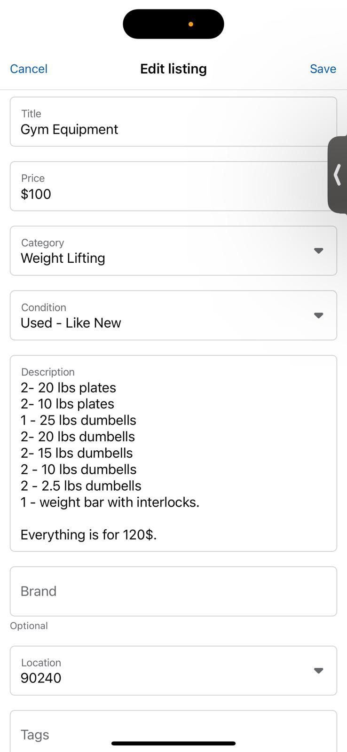Click the Description label in the text area

coord(48,372)
